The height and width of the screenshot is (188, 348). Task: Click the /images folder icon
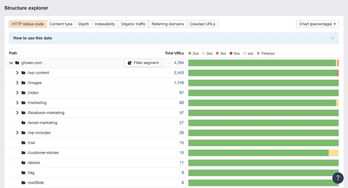pyautogui.click(x=23, y=83)
